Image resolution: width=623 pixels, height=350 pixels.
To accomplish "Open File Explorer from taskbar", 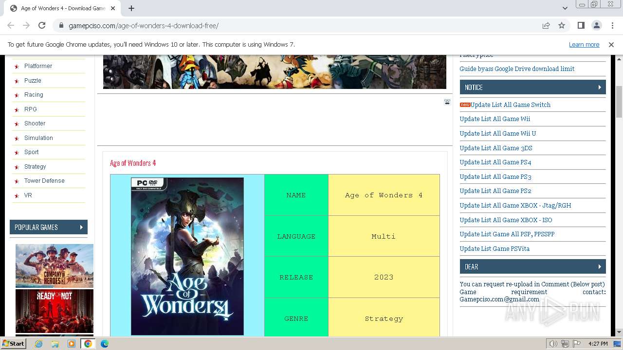I will pos(55,344).
